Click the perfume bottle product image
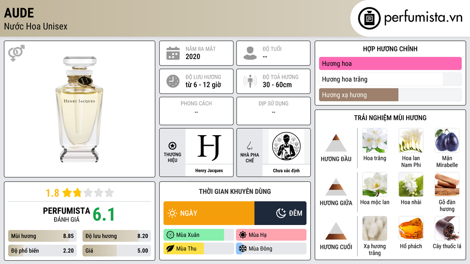470x264 pixels. tap(79, 109)
